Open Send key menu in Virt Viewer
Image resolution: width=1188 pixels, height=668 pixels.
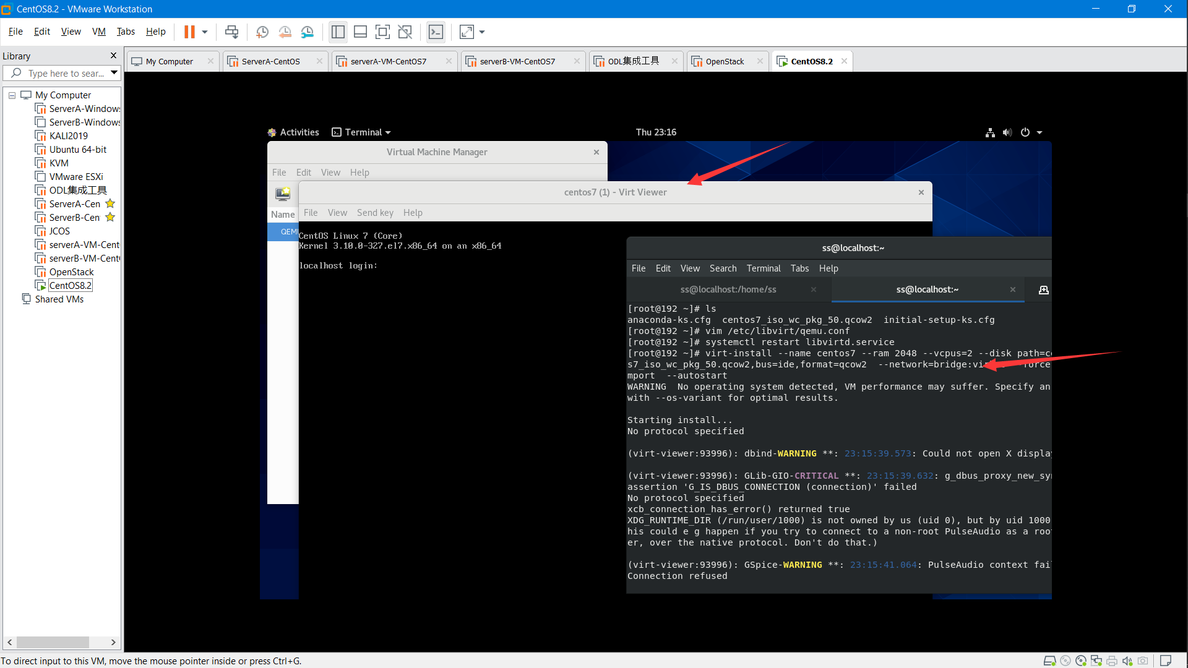point(375,213)
